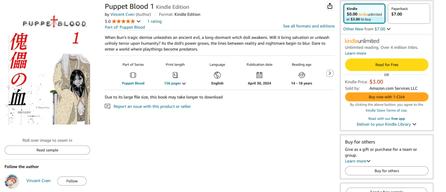This screenshot has height=192, width=446.
Task: Follow the author Vincent Cven
Action: pos(72,181)
